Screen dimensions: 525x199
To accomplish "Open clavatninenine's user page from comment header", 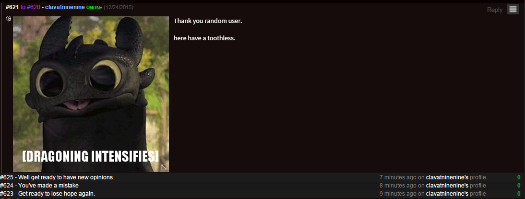I will tap(65, 7).
